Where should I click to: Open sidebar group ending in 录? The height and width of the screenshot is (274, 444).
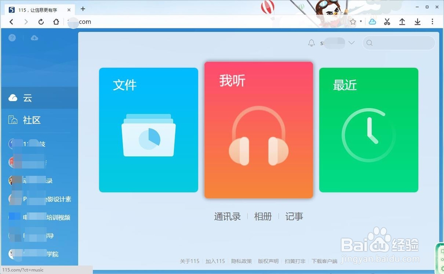coord(31,180)
